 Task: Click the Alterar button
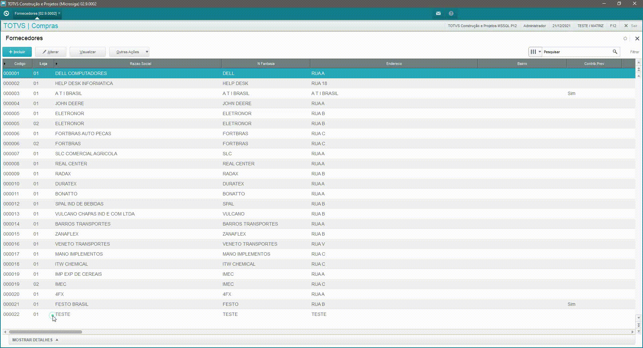pos(51,52)
